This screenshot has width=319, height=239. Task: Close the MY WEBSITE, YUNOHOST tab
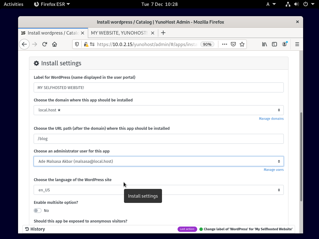(153, 33)
